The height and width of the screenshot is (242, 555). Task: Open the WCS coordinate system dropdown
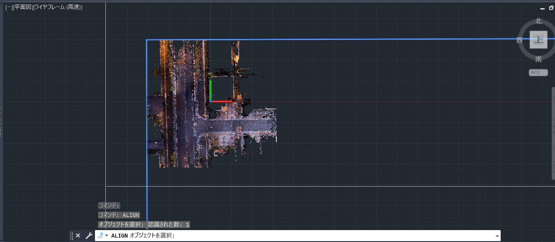pyautogui.click(x=538, y=72)
